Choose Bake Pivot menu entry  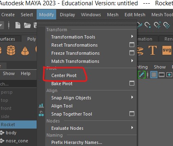tap(62, 84)
